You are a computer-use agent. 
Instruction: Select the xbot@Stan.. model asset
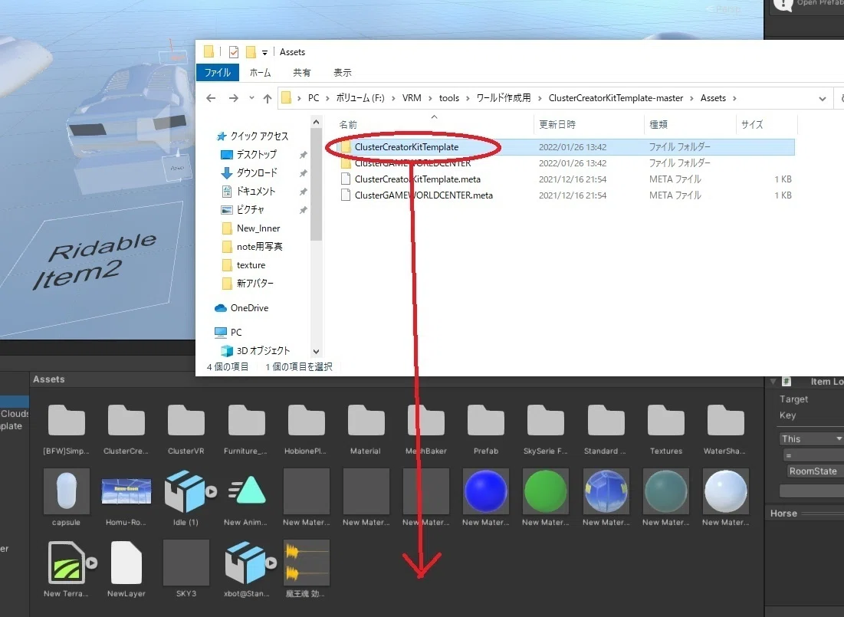[248, 569]
